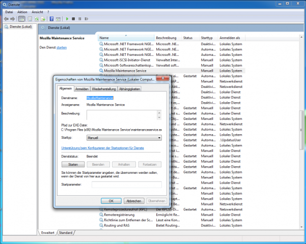Click the Refresh toolbar icon

point(37,19)
